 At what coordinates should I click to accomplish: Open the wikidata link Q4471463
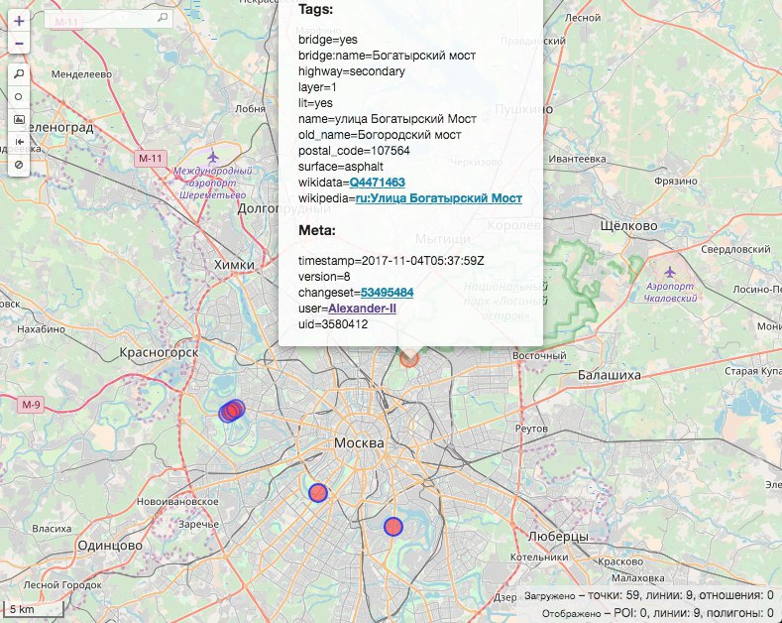[x=377, y=183]
